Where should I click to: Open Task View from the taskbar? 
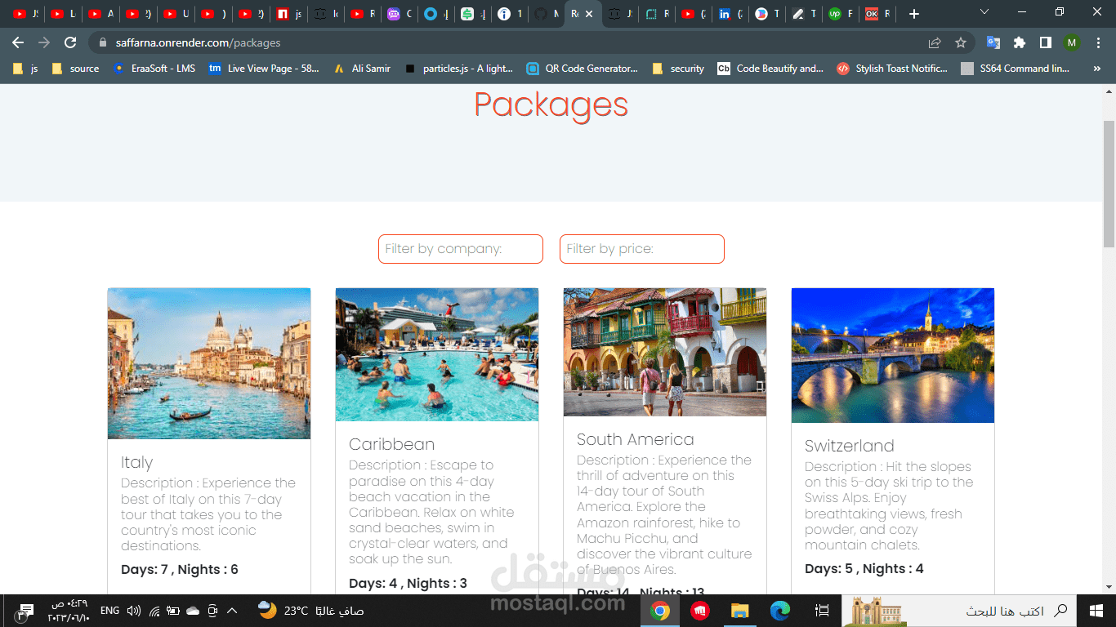(x=823, y=610)
